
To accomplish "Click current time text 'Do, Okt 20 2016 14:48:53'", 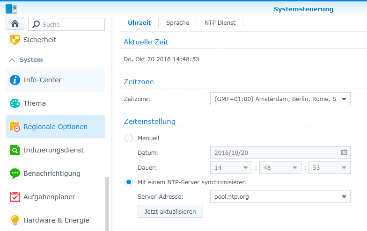I will click(x=161, y=59).
